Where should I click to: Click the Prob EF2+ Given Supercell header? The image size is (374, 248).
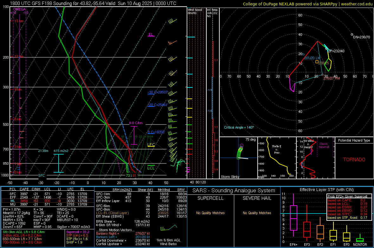point(347,196)
